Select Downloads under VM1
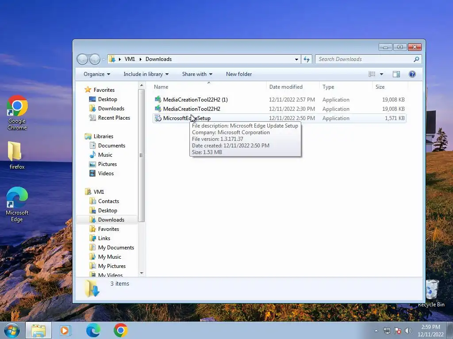This screenshot has width=453, height=339. point(111,220)
